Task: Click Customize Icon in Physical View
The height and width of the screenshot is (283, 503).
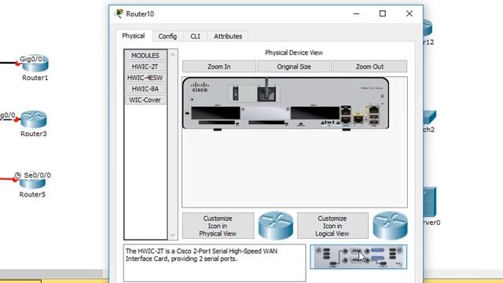Action: pyautogui.click(x=218, y=226)
